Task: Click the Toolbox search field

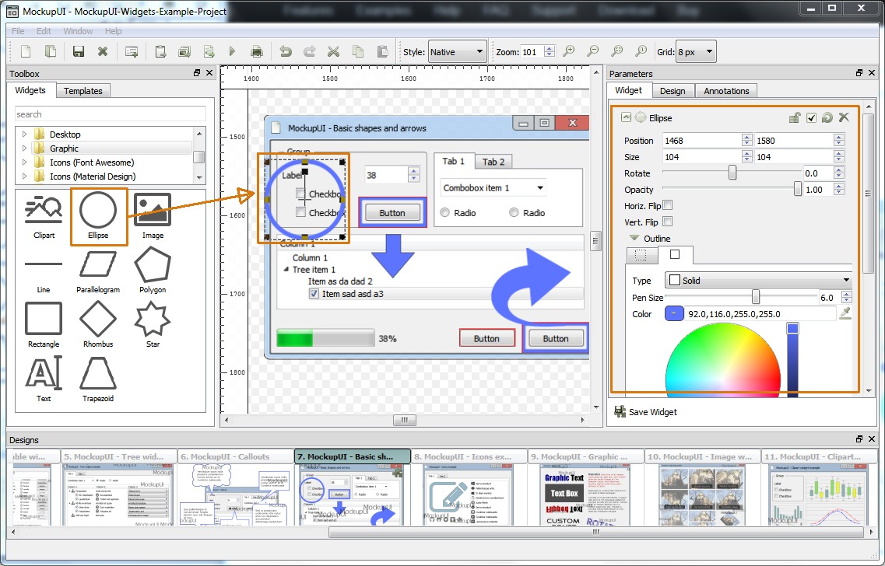Action: [x=111, y=114]
